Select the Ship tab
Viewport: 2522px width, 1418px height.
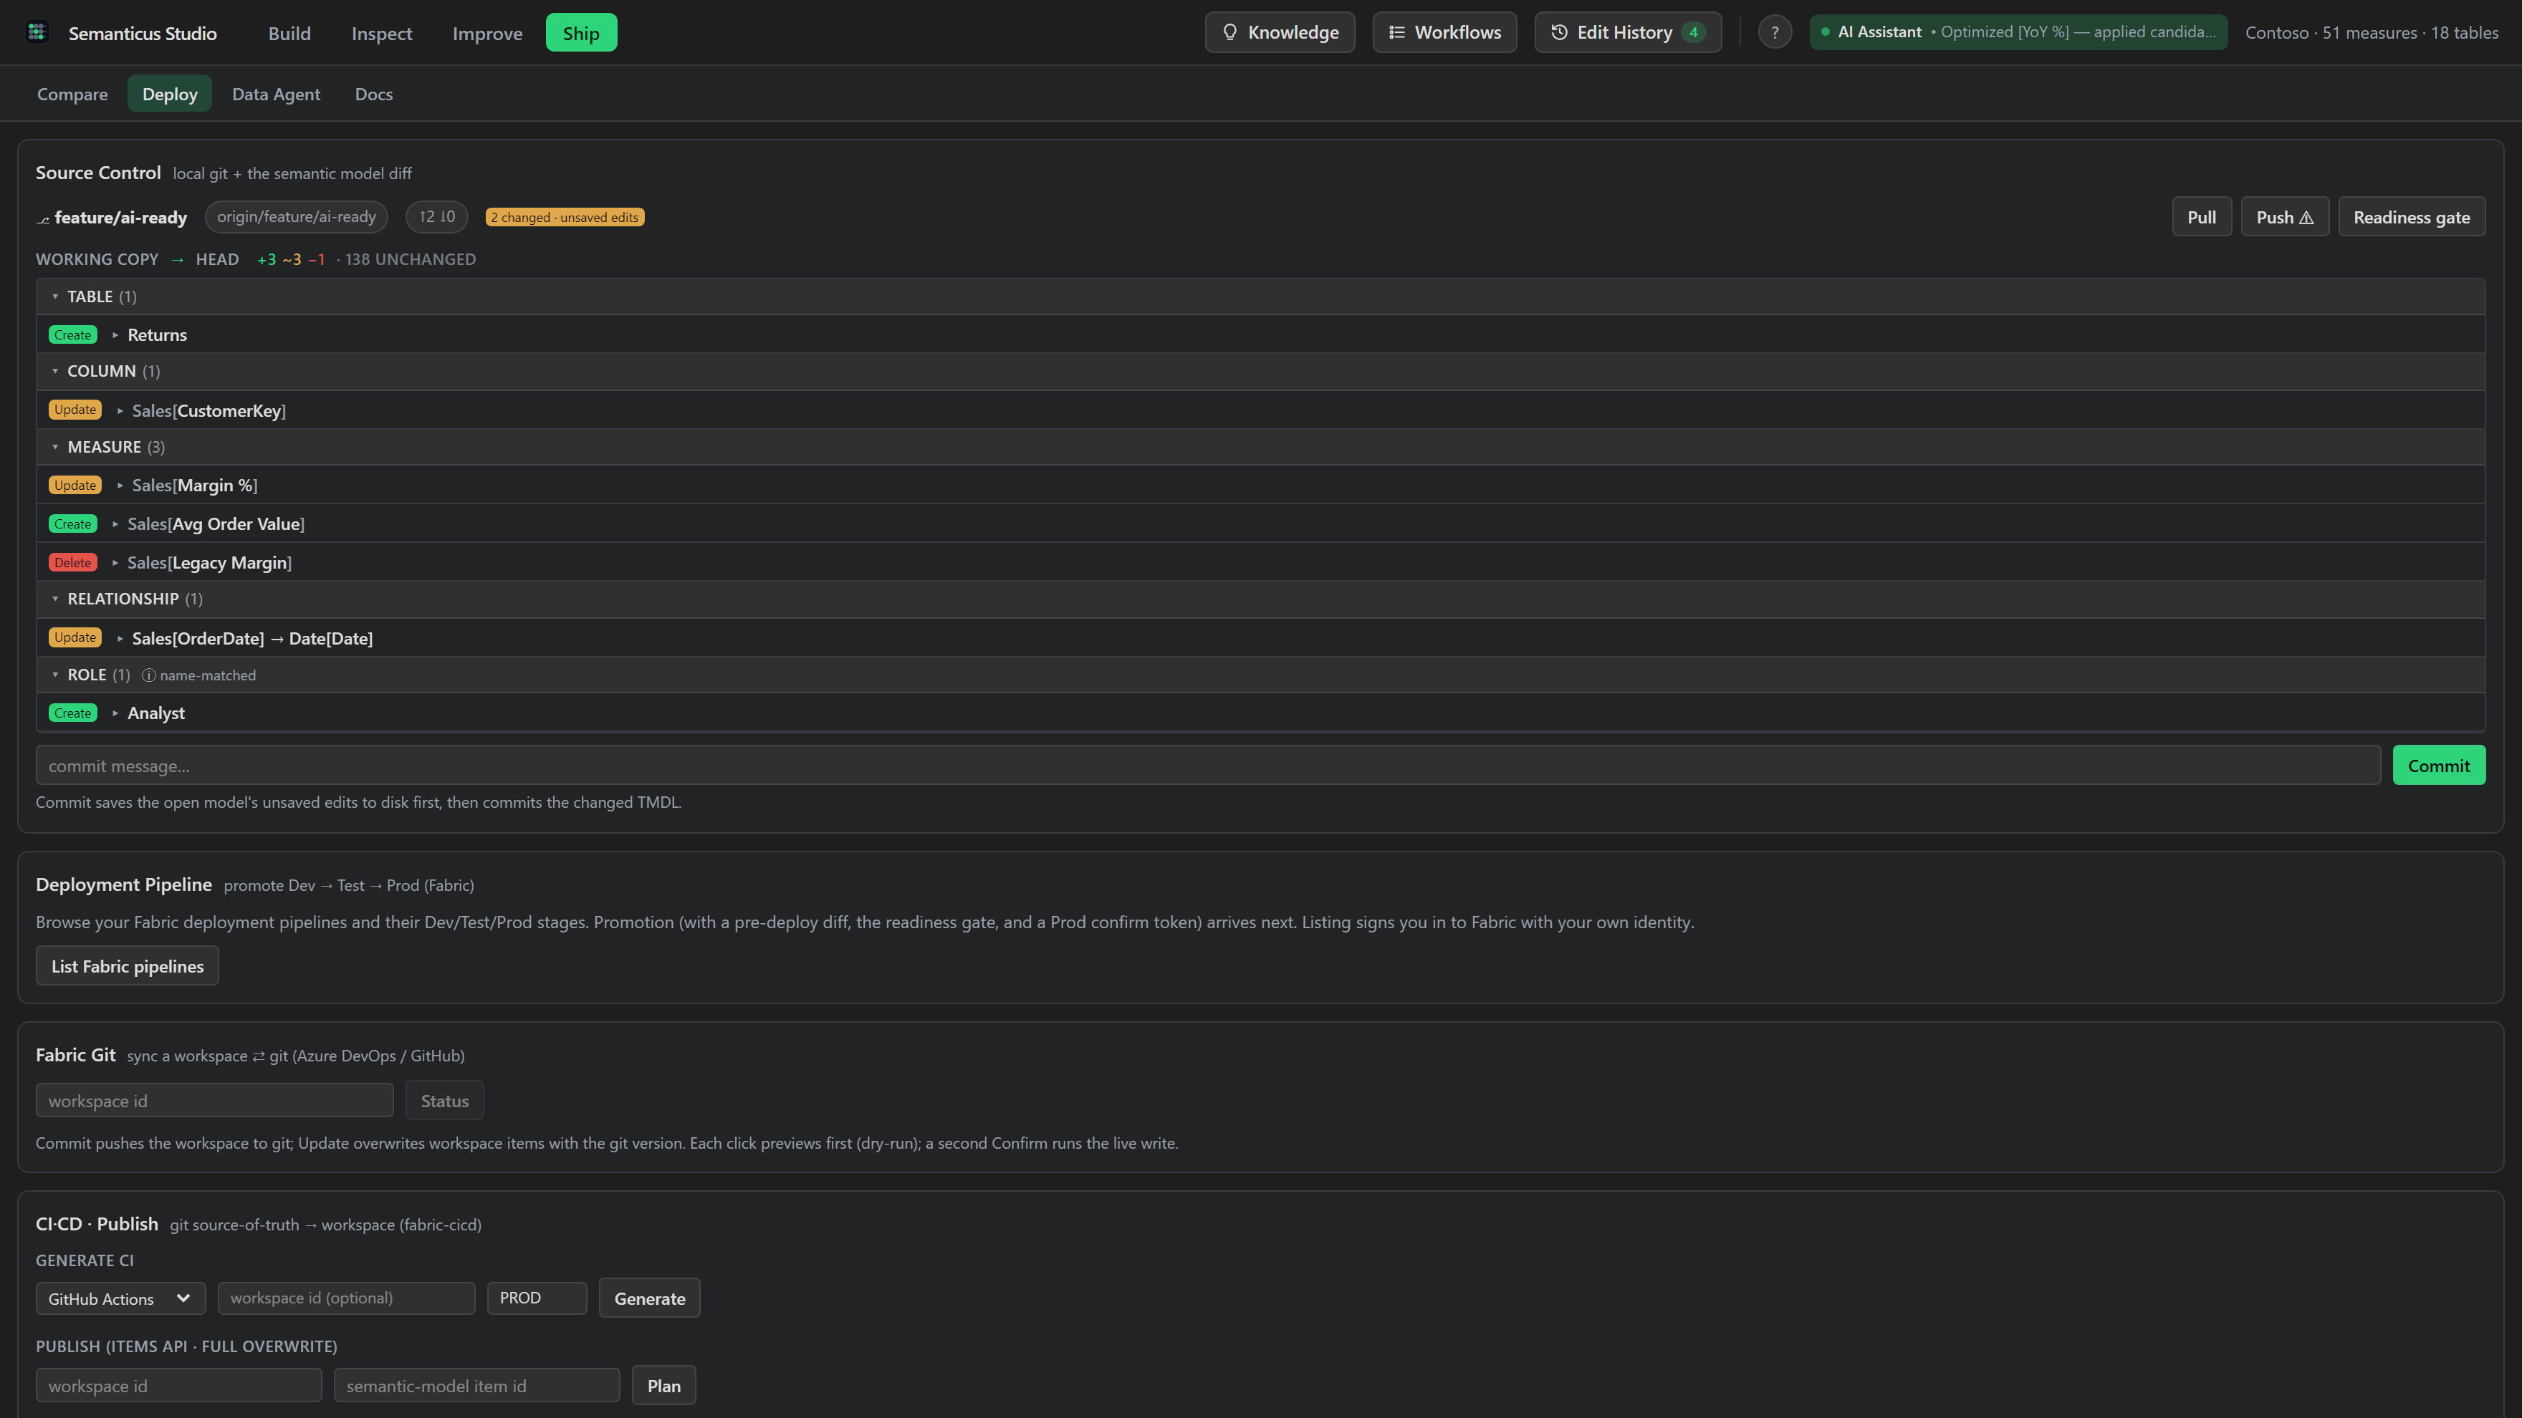[x=580, y=33]
